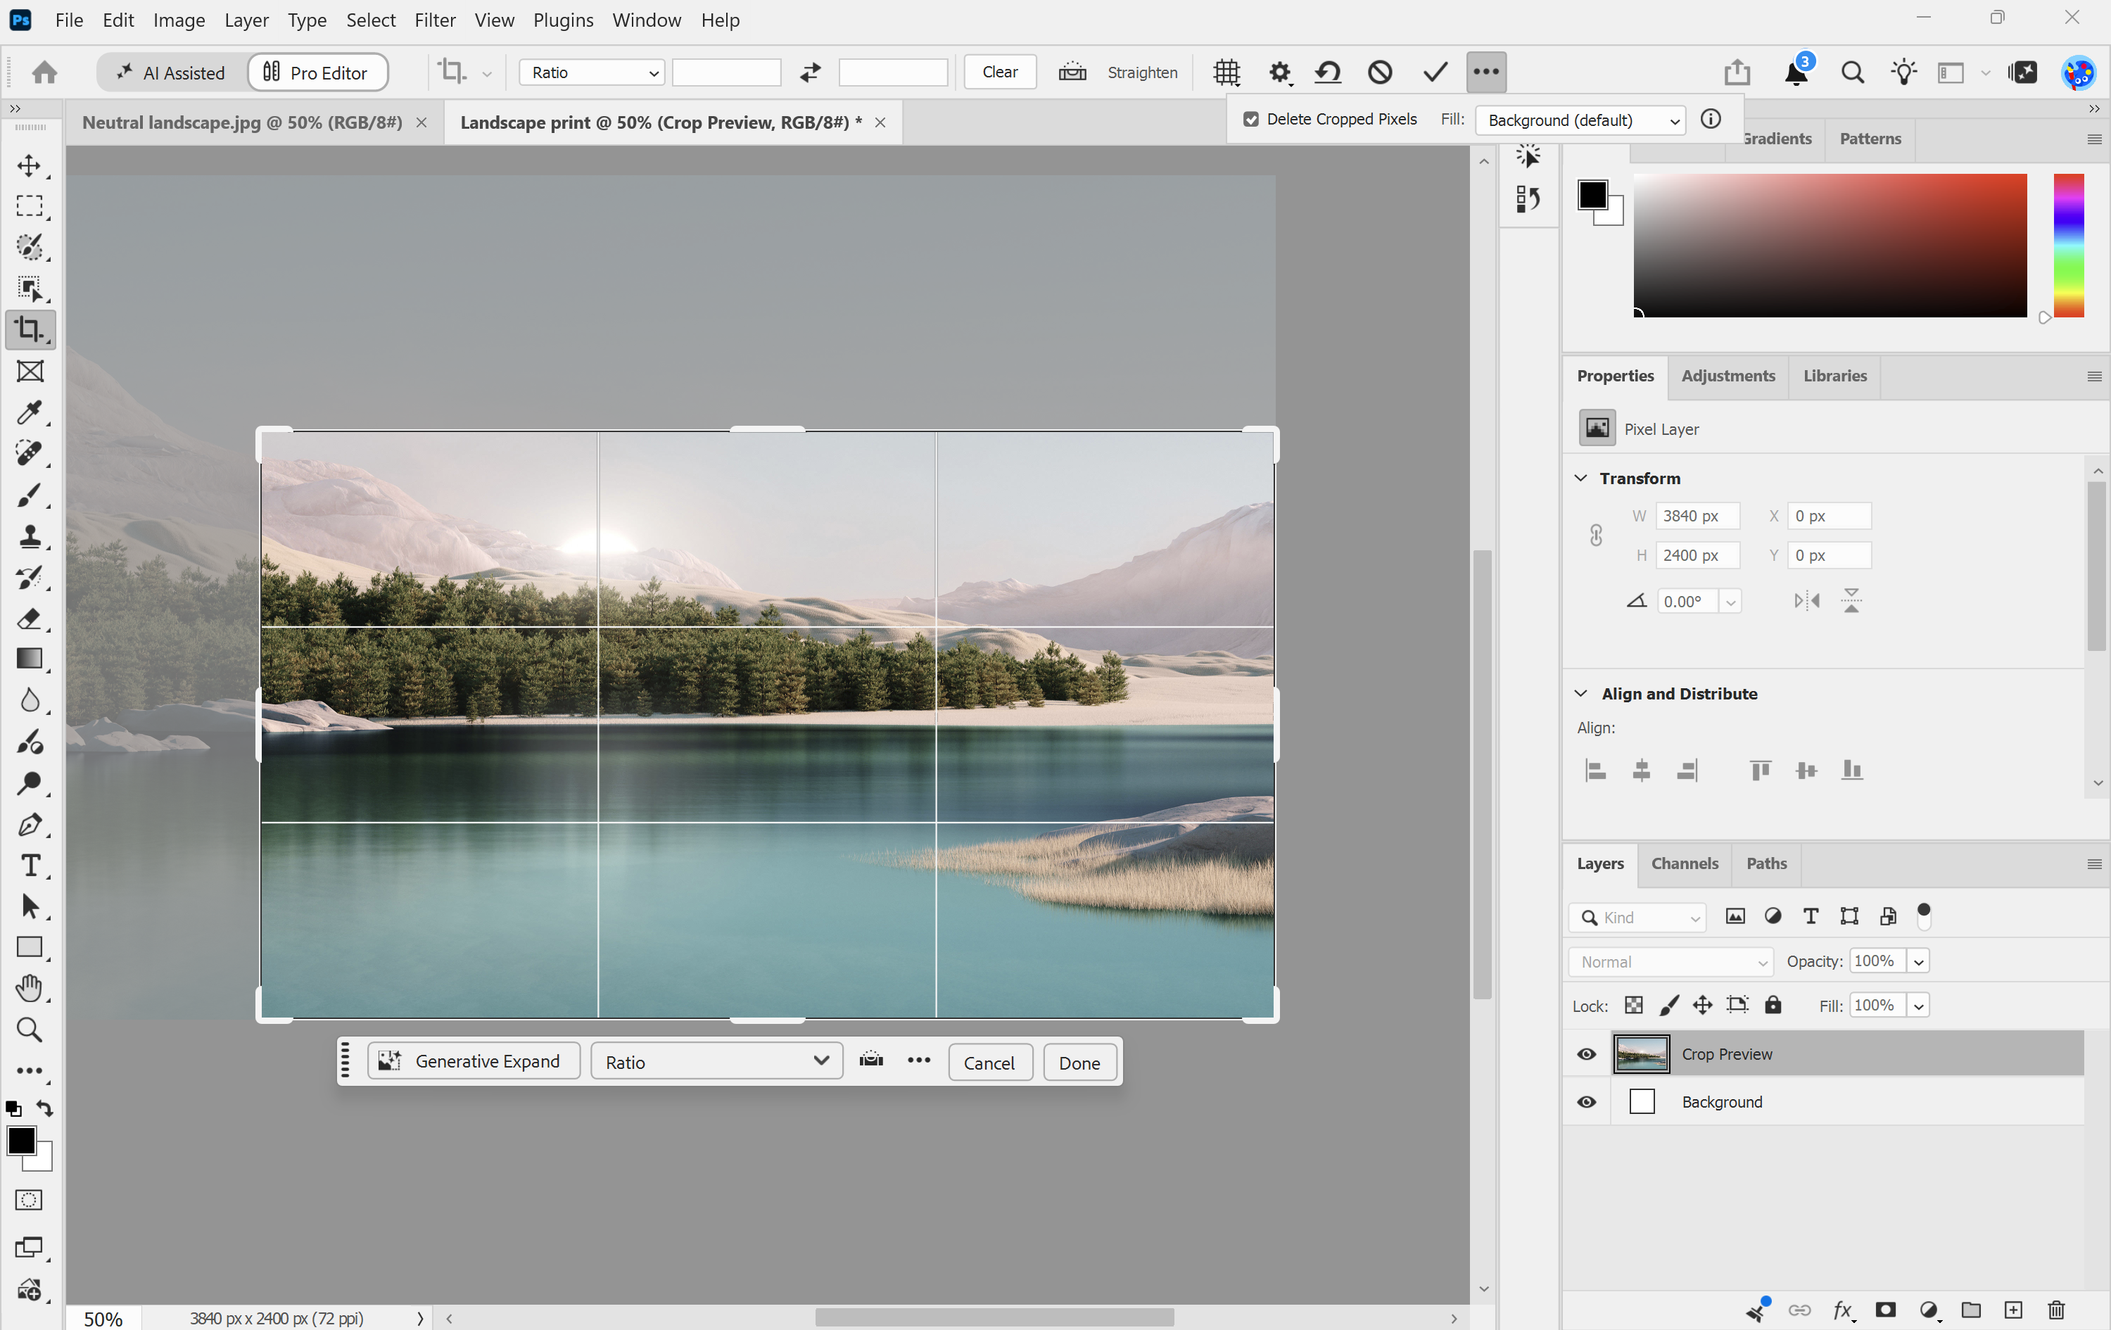Collapse the Transform section
This screenshot has width=2111, height=1330.
1580,478
